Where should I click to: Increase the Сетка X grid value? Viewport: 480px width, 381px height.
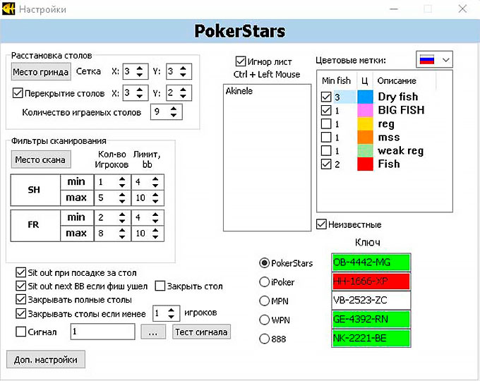point(140,68)
